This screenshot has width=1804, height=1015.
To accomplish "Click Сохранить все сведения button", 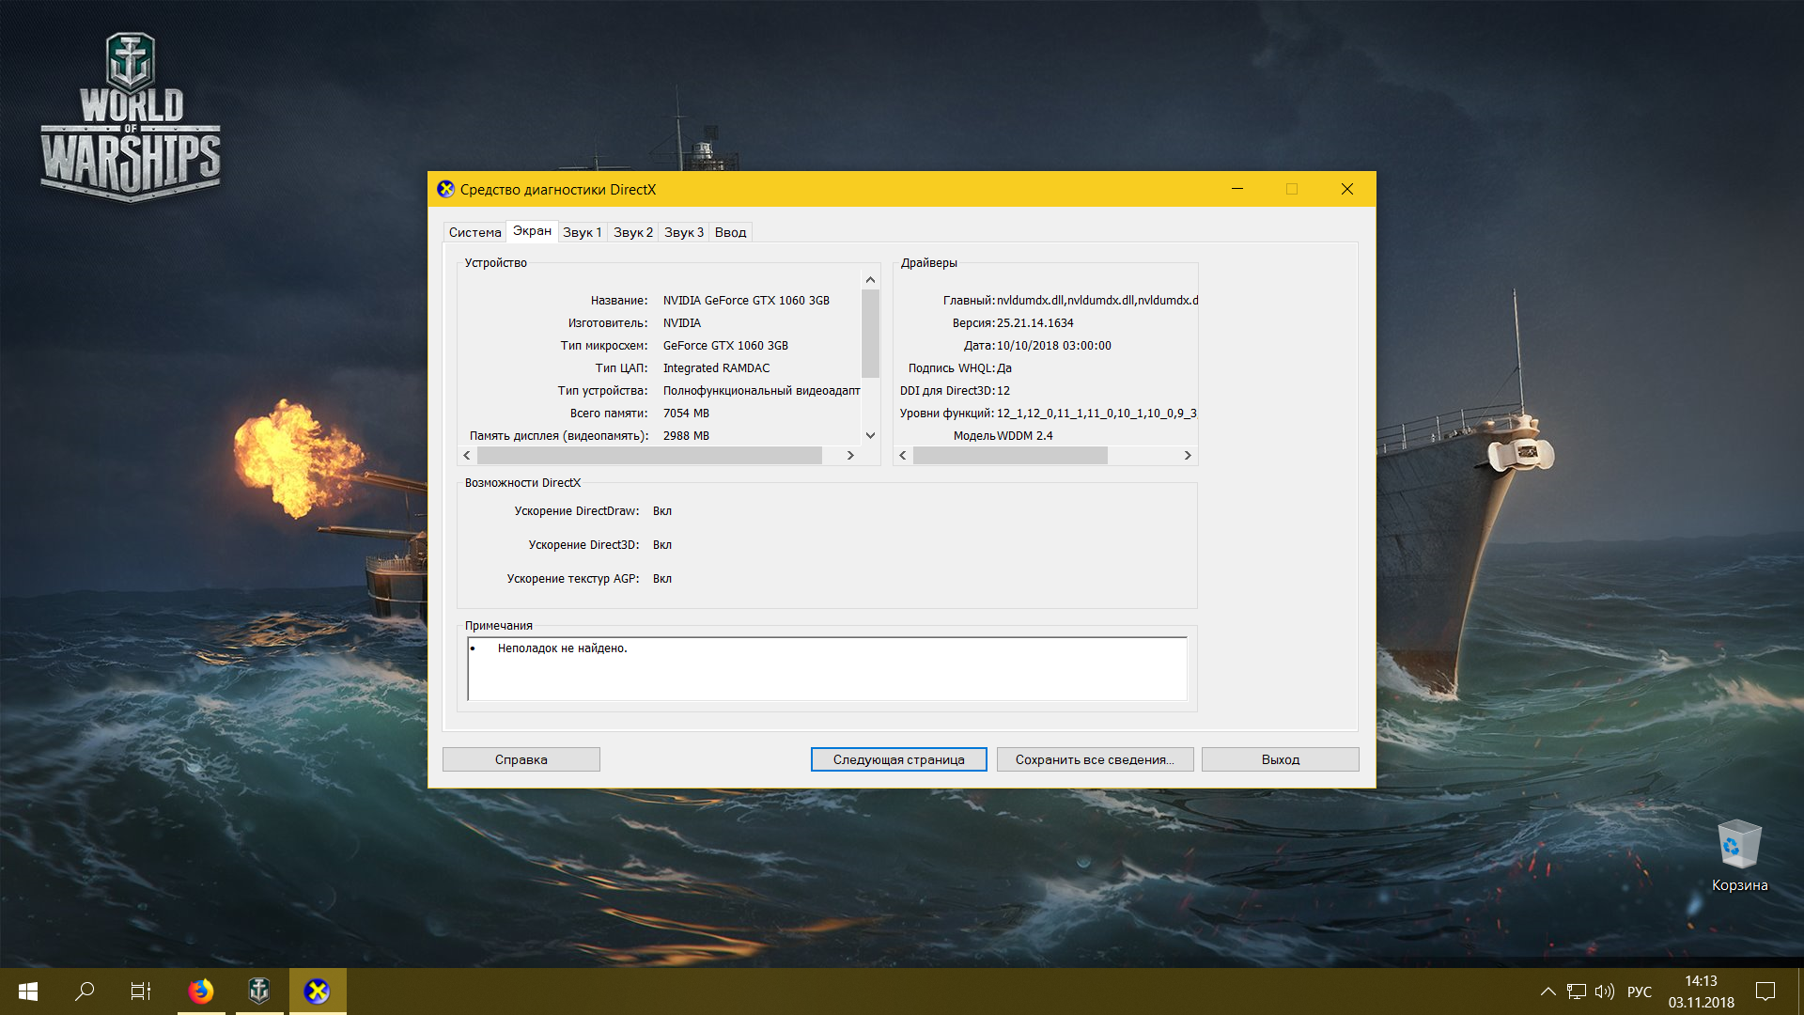I will point(1095,759).
